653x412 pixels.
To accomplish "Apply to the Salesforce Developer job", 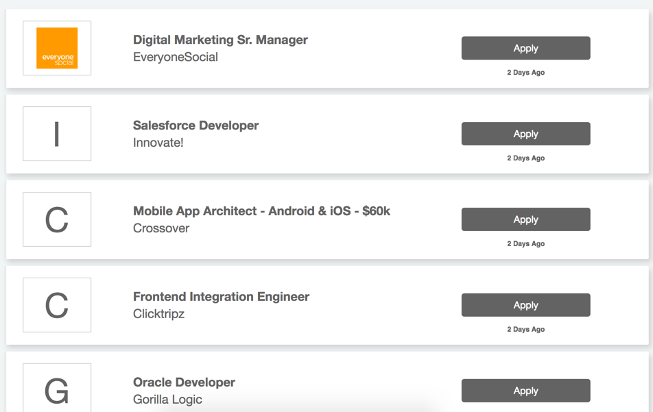I will click(x=525, y=134).
